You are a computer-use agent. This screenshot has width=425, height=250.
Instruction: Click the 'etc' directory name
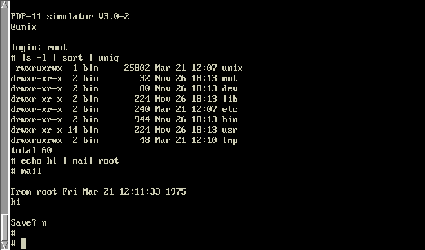[230, 110]
